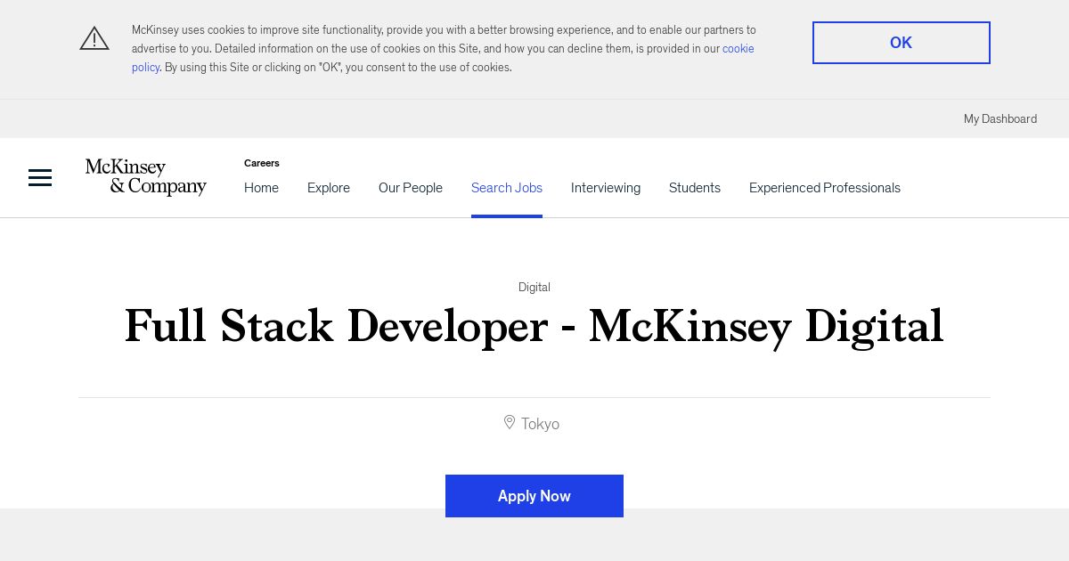Click the location pin icon beside Tokyo

click(x=510, y=422)
